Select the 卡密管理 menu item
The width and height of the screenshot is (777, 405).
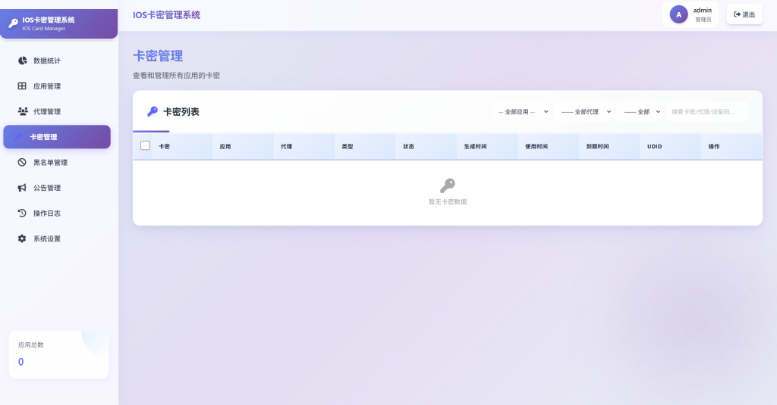pyautogui.click(x=57, y=137)
